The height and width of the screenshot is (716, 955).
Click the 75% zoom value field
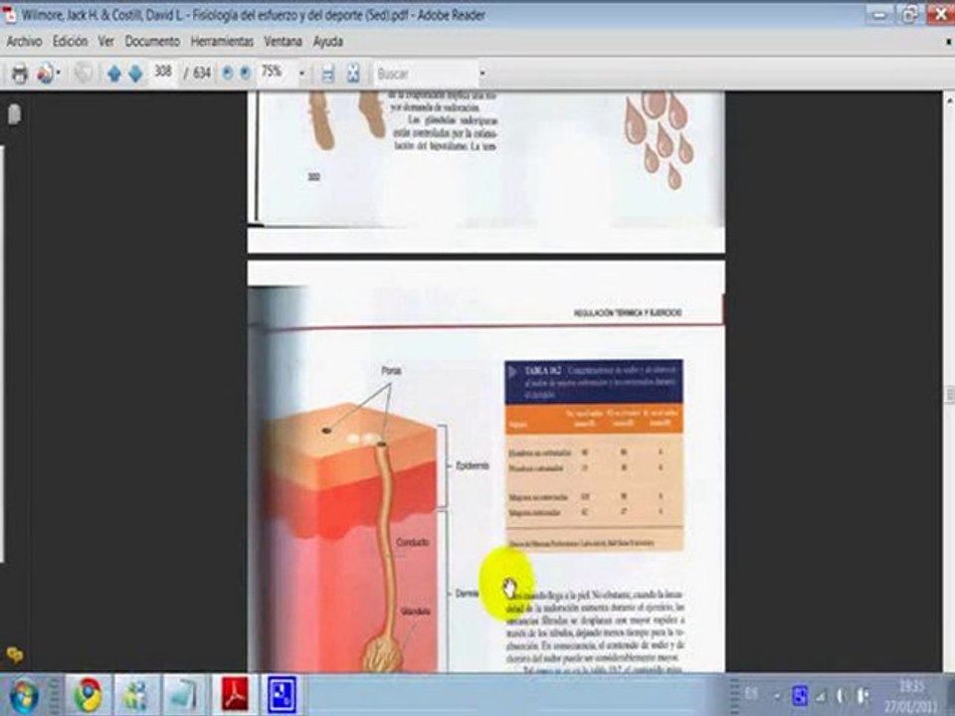click(x=276, y=73)
